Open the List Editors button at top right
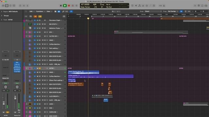The height and width of the screenshot is (117, 209). coord(195,6)
